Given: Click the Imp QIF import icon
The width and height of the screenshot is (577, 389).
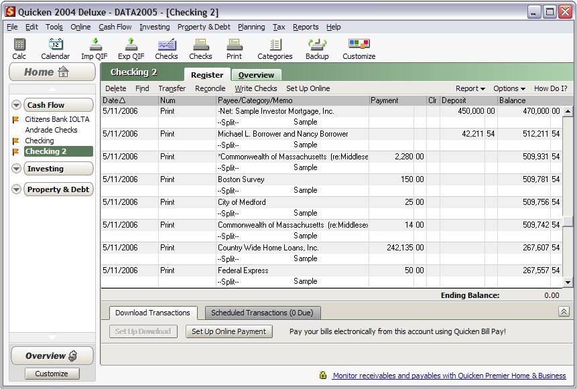Looking at the screenshot, I should (94, 49).
